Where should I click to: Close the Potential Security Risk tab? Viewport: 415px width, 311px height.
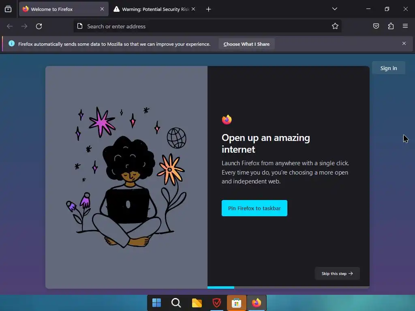click(x=193, y=9)
